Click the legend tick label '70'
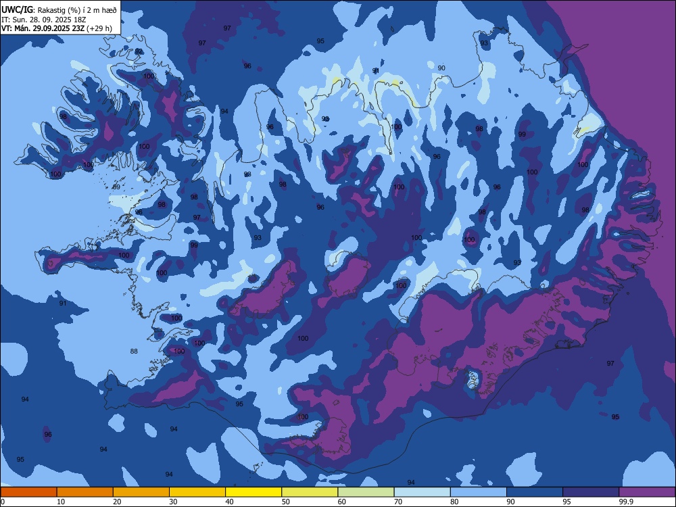Image resolution: width=676 pixels, height=507 pixels. [398, 502]
